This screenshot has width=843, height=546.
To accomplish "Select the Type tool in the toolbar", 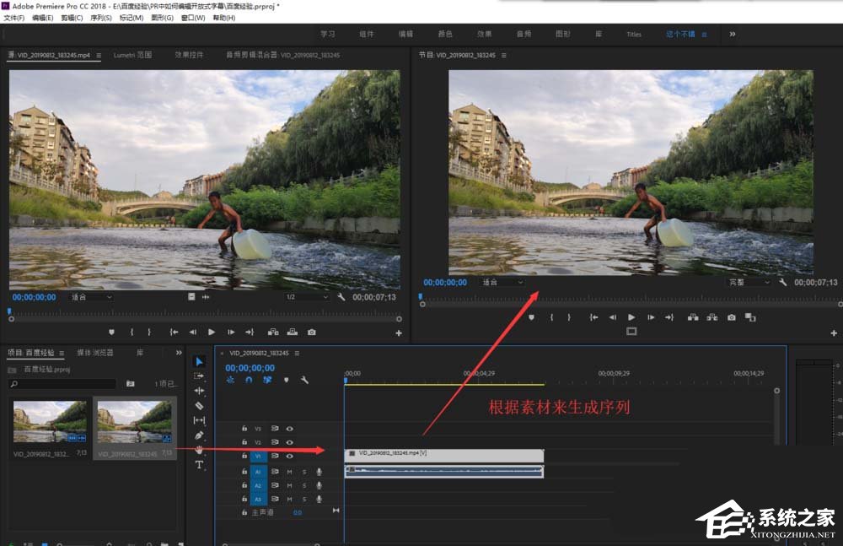I will [x=200, y=464].
